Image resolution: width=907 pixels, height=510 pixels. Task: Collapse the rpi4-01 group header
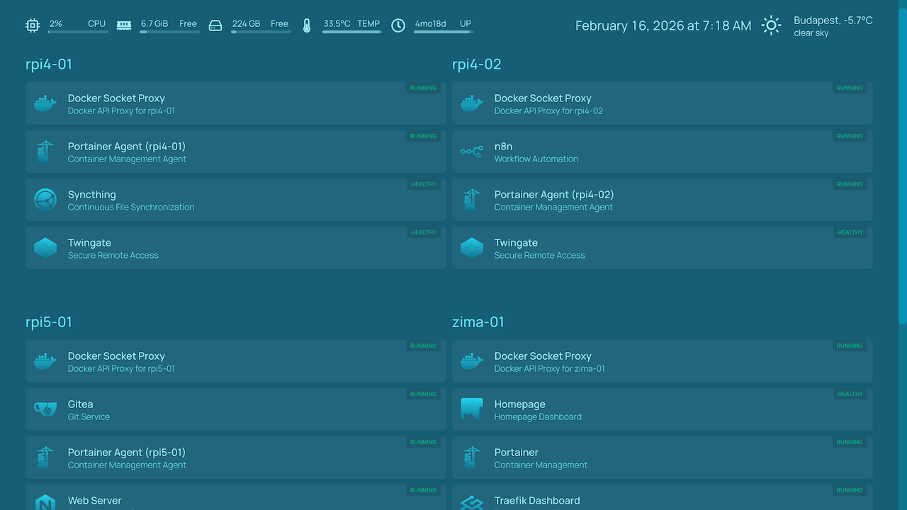coord(49,64)
